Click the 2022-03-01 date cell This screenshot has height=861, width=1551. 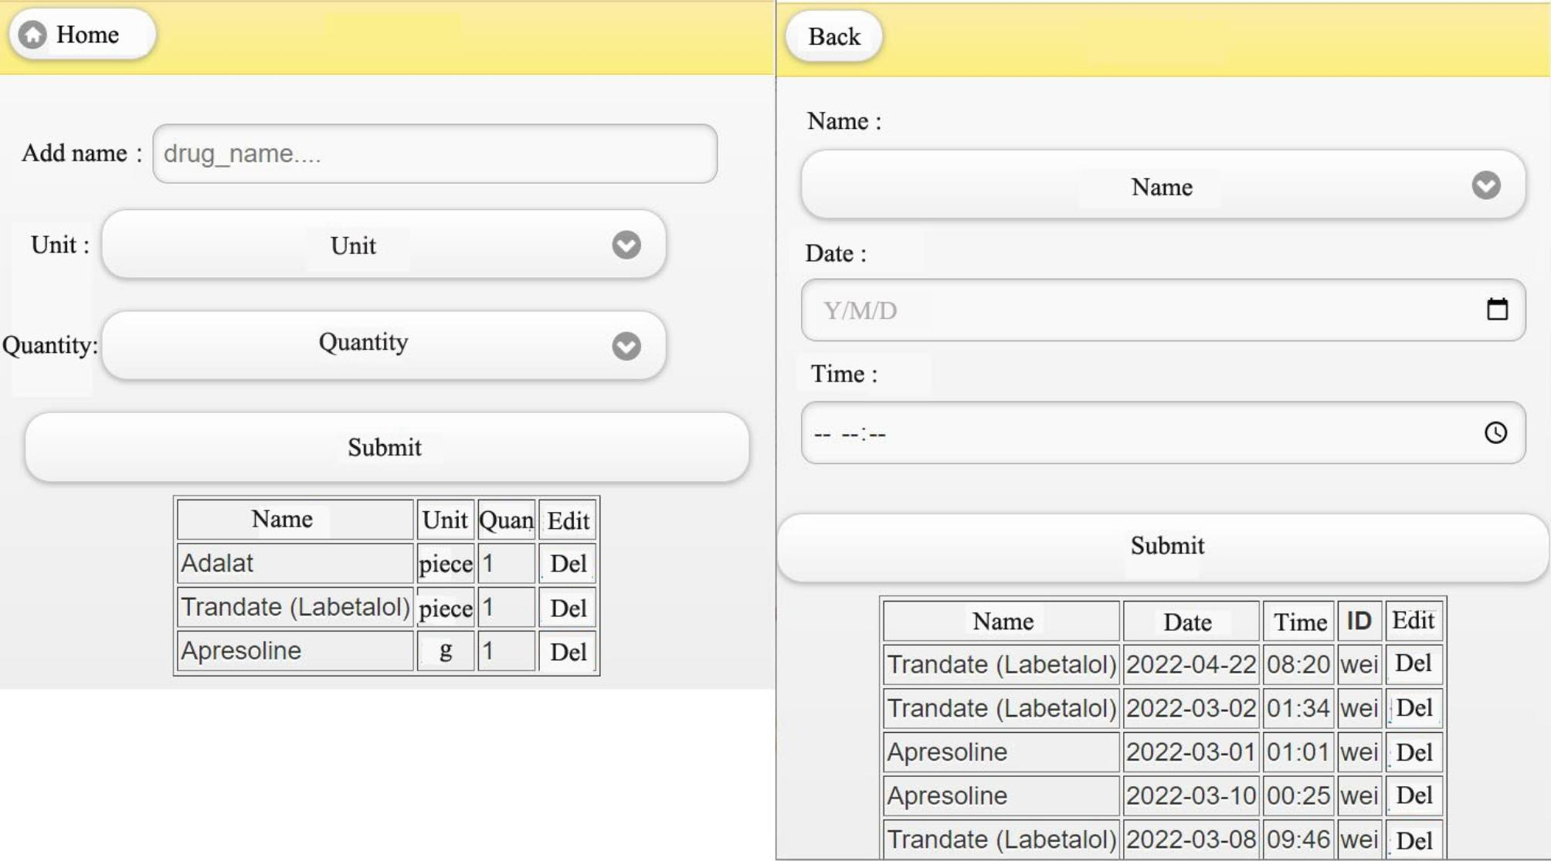point(1191,752)
